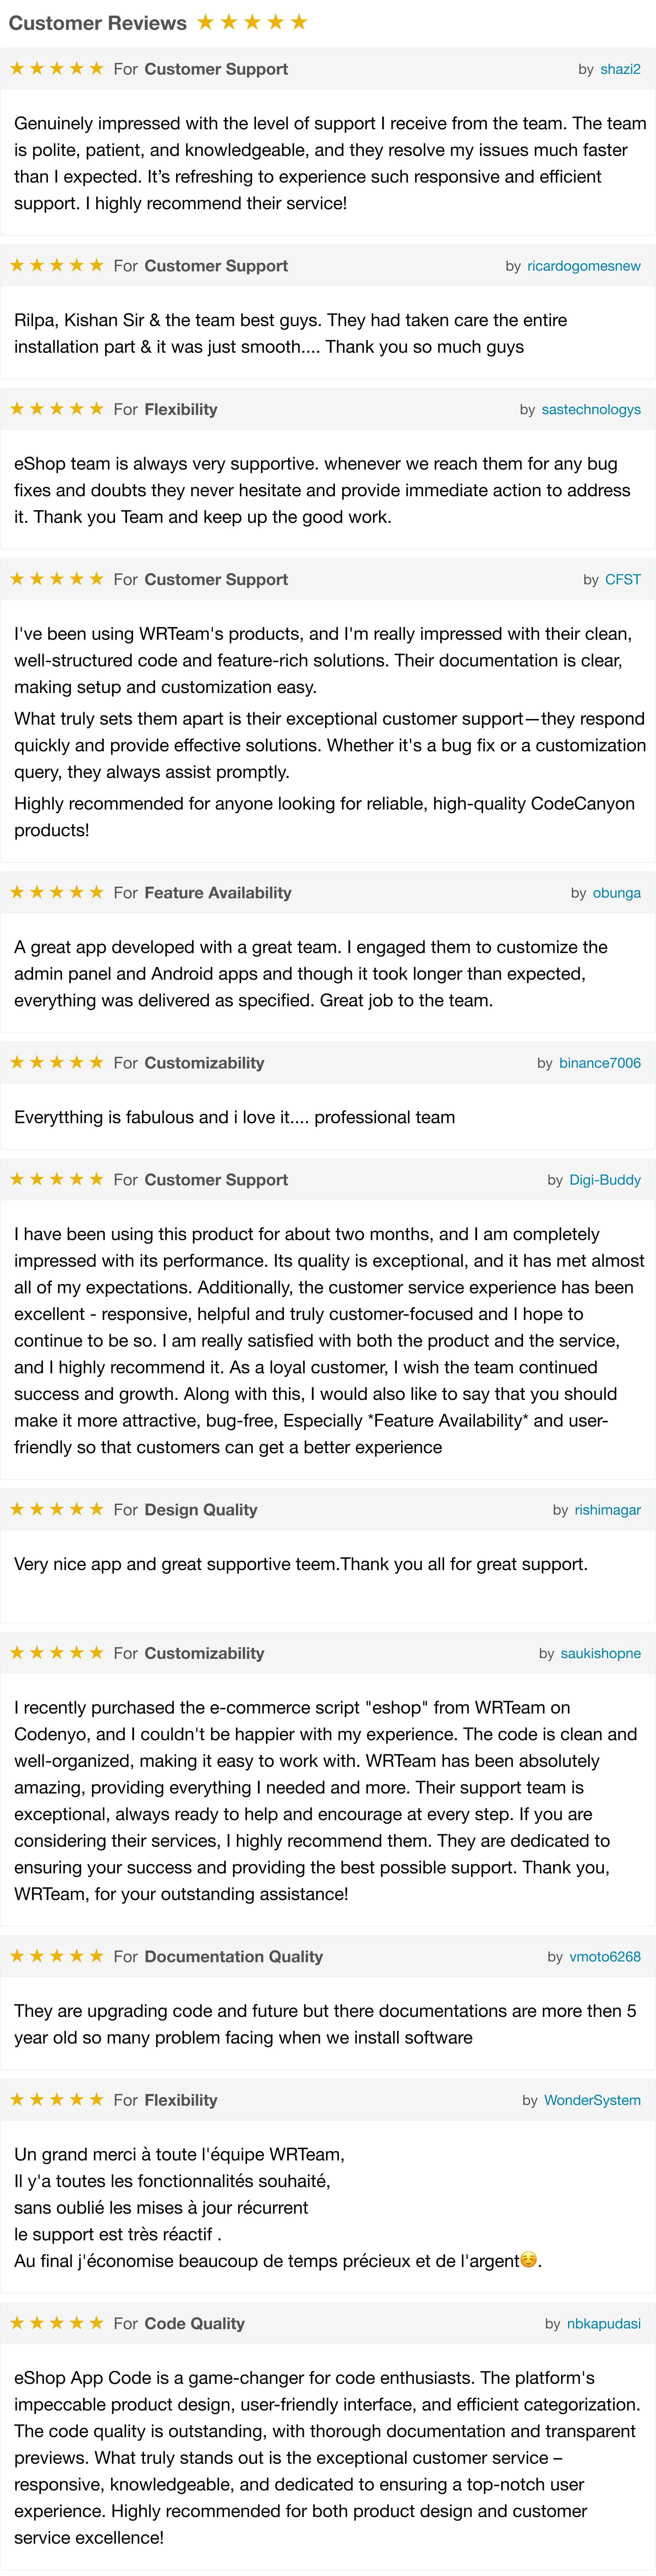
Task: Open reviewer profile shazi2
Action: click(x=620, y=69)
